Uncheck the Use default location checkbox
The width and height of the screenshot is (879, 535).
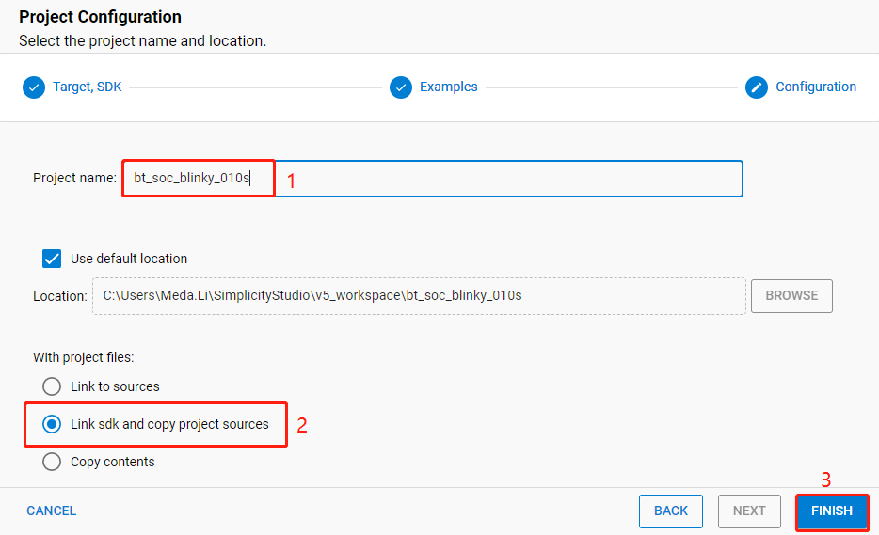click(52, 259)
